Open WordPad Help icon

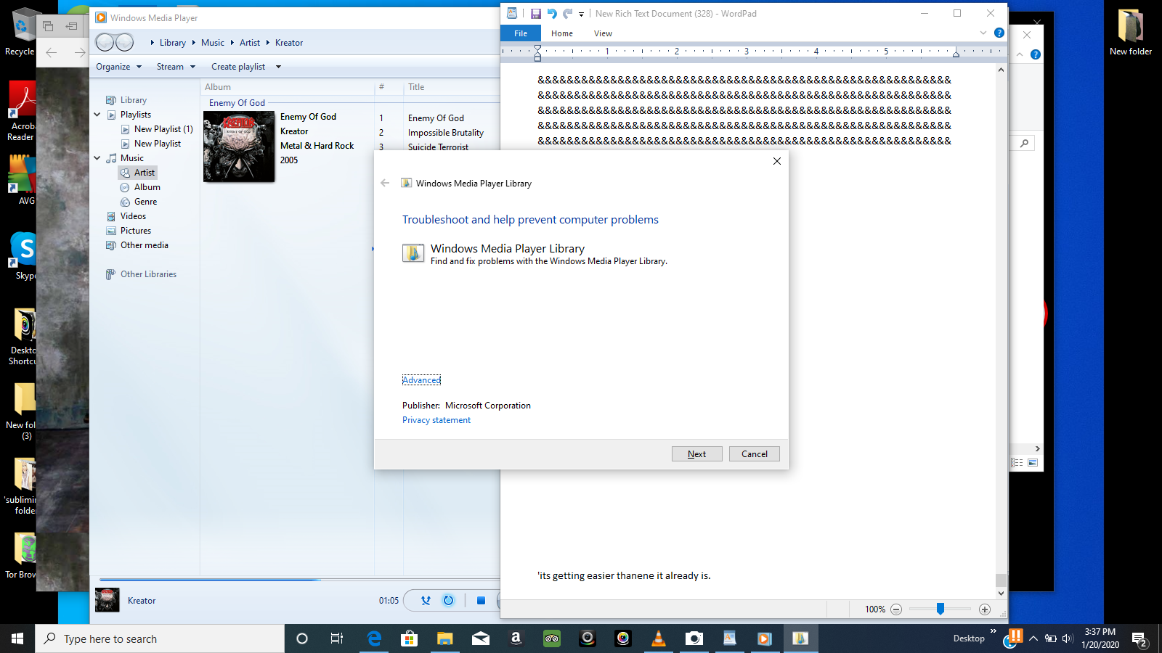(999, 33)
